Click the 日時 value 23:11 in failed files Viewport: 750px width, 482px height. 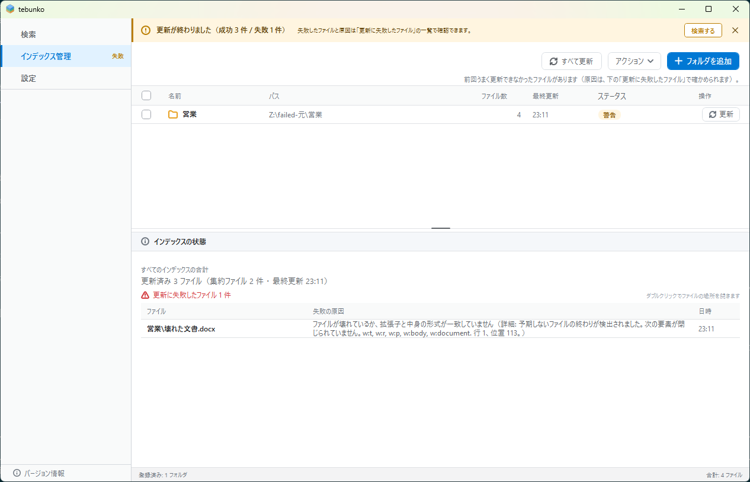[x=706, y=328]
